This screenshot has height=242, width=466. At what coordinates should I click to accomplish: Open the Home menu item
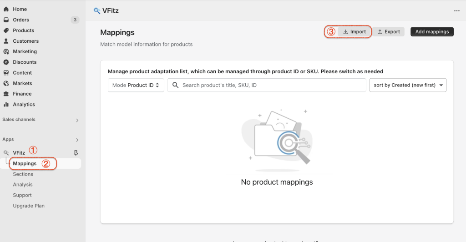(x=20, y=9)
